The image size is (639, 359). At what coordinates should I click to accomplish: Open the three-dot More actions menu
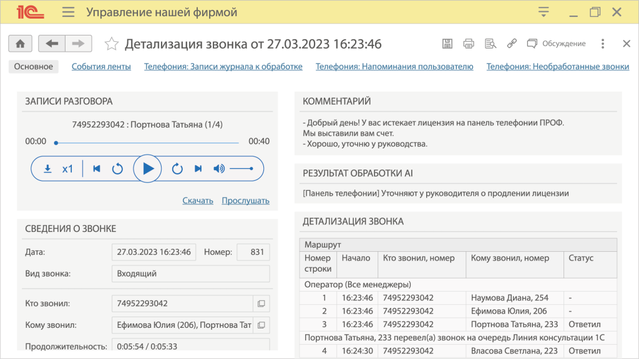(603, 44)
